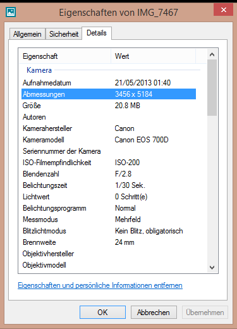Screen dimensions: 237x329
Task: Click the Übernehmen button
Action: [205, 312]
